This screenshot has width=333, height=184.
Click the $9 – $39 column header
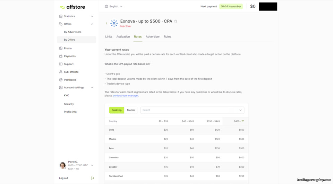click(x=163, y=121)
